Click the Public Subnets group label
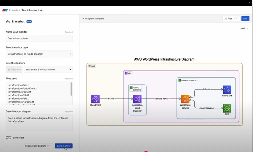 (136, 89)
